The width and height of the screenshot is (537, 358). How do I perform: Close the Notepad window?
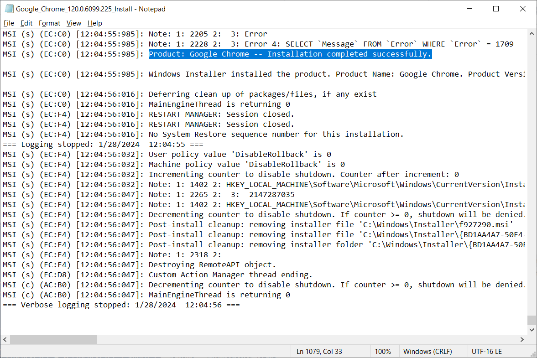click(522, 9)
